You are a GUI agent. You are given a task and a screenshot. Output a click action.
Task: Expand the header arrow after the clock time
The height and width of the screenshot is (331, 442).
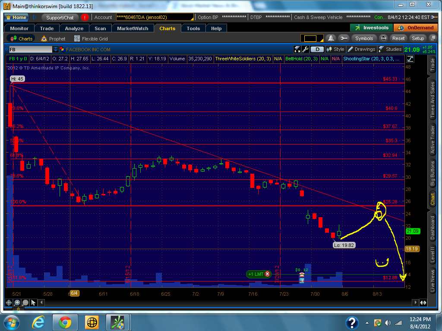coord(433,17)
